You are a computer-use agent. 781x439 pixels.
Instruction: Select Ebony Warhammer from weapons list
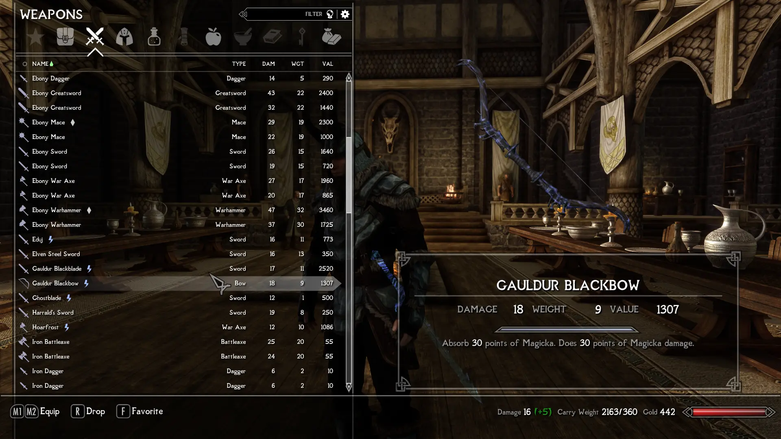tap(56, 210)
